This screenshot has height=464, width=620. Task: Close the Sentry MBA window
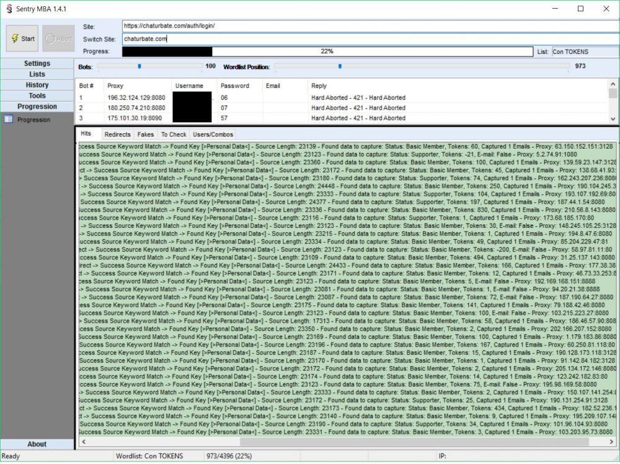[606, 9]
